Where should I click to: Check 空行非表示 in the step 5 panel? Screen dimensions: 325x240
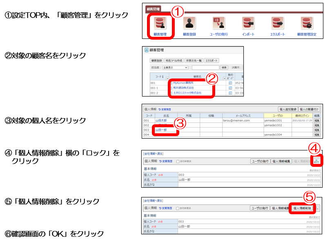click(178, 208)
